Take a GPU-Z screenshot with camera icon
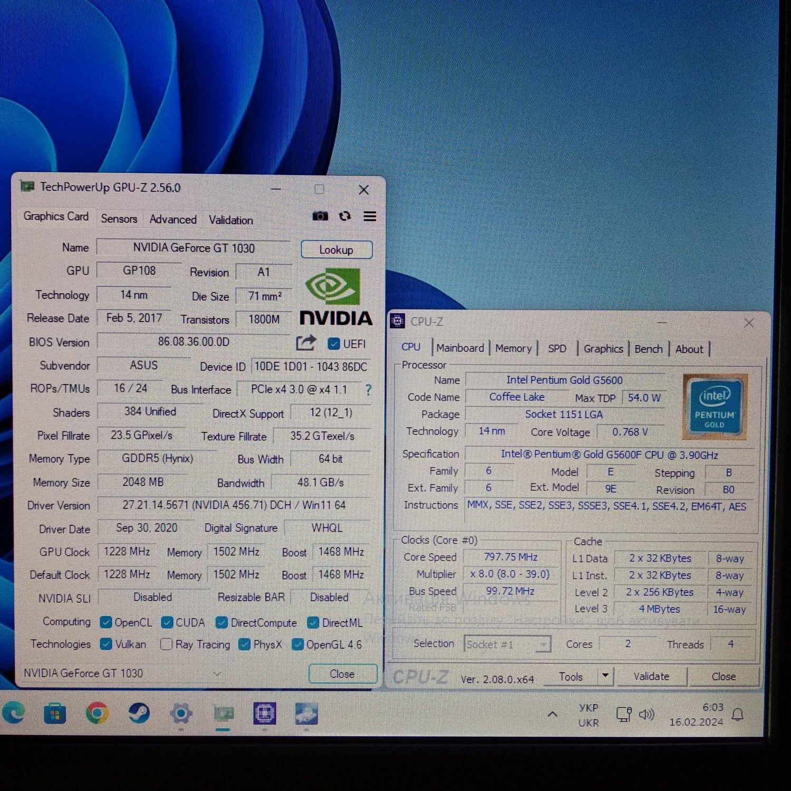This screenshot has height=791, width=791. pos(320,216)
